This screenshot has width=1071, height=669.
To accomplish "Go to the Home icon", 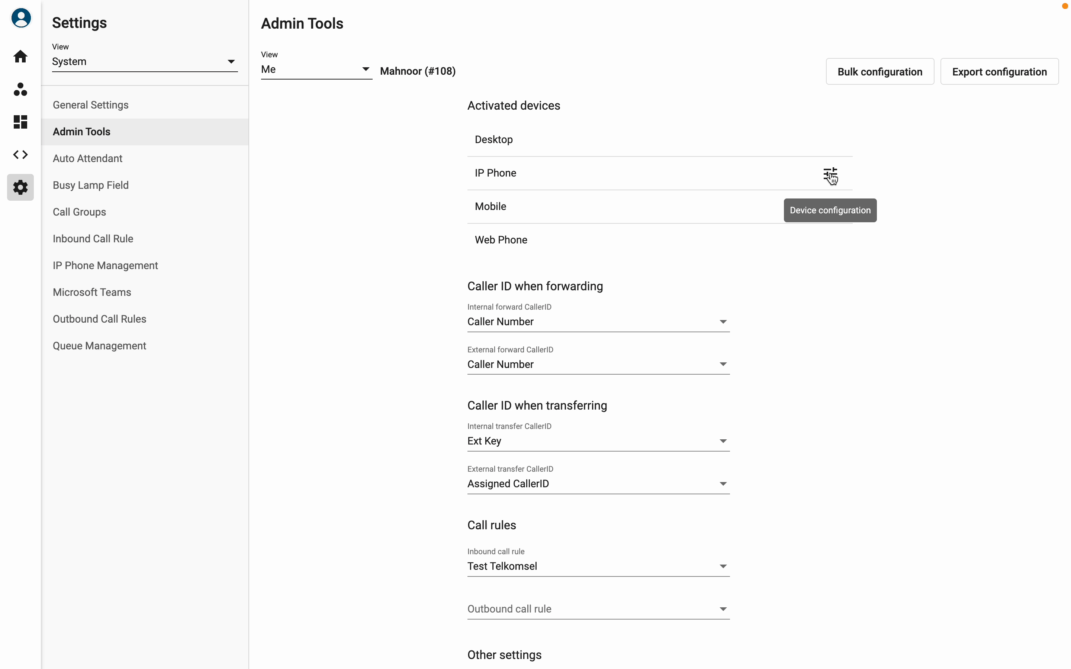I will 20,56.
